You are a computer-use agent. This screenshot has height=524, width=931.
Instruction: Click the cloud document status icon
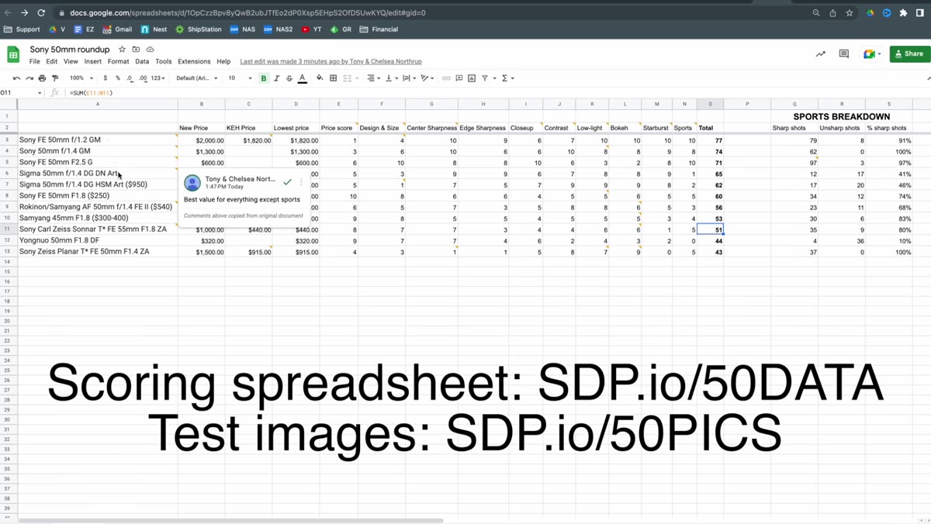point(151,49)
